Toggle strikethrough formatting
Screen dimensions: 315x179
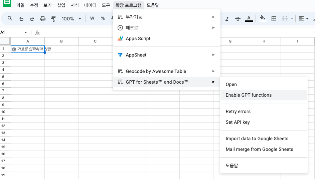pyautogui.click(x=238, y=19)
